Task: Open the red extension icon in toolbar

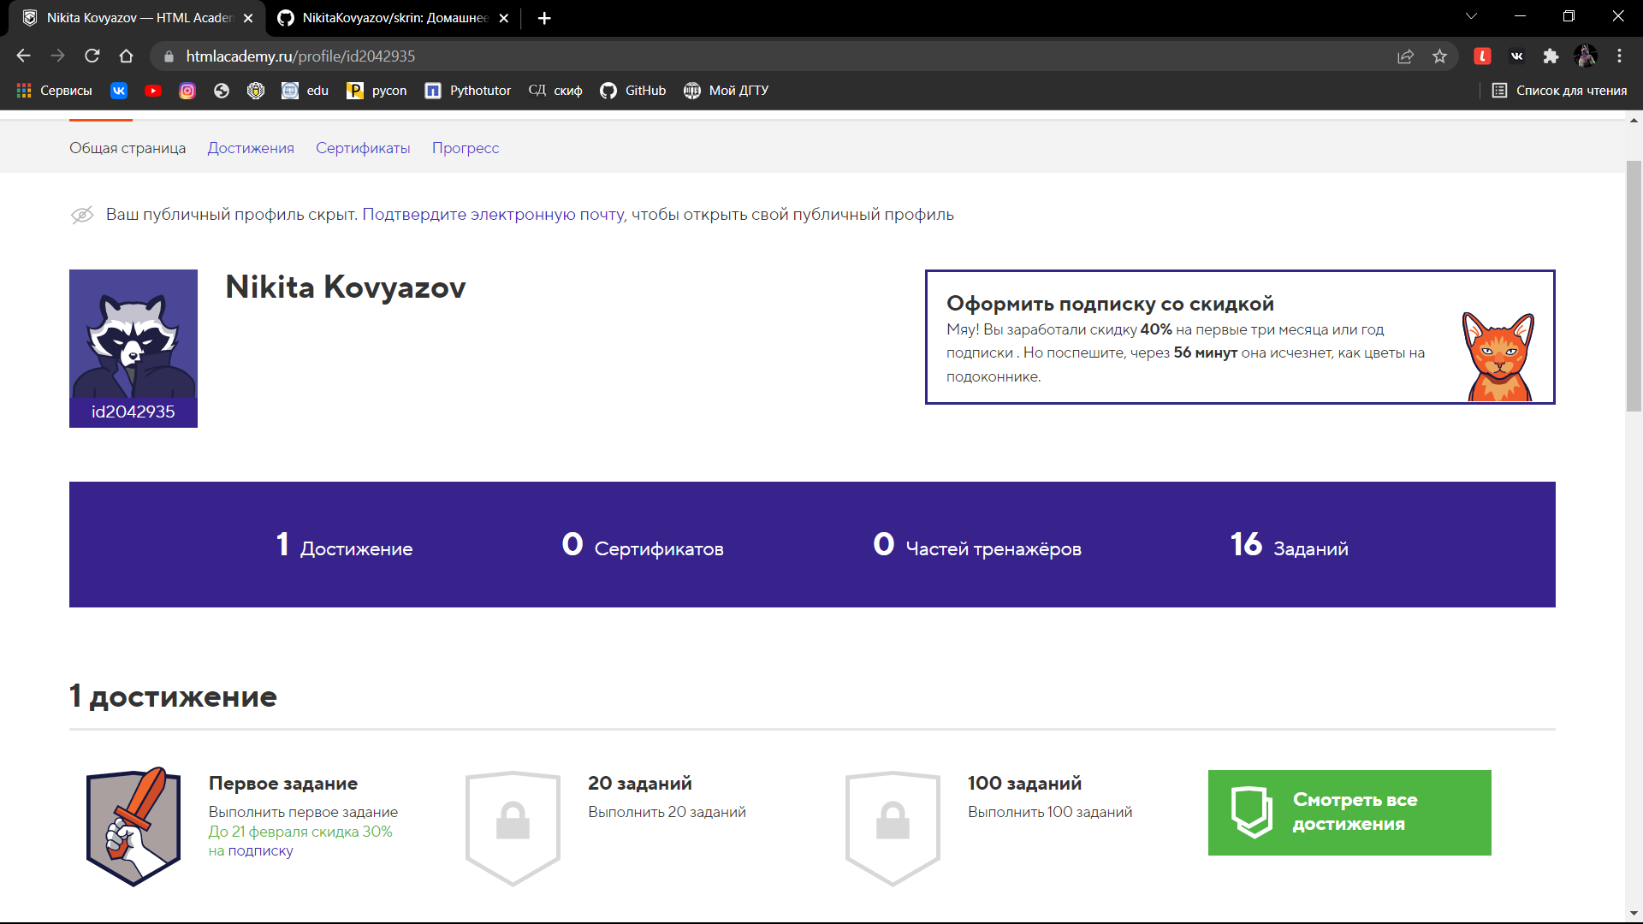Action: point(1482,56)
